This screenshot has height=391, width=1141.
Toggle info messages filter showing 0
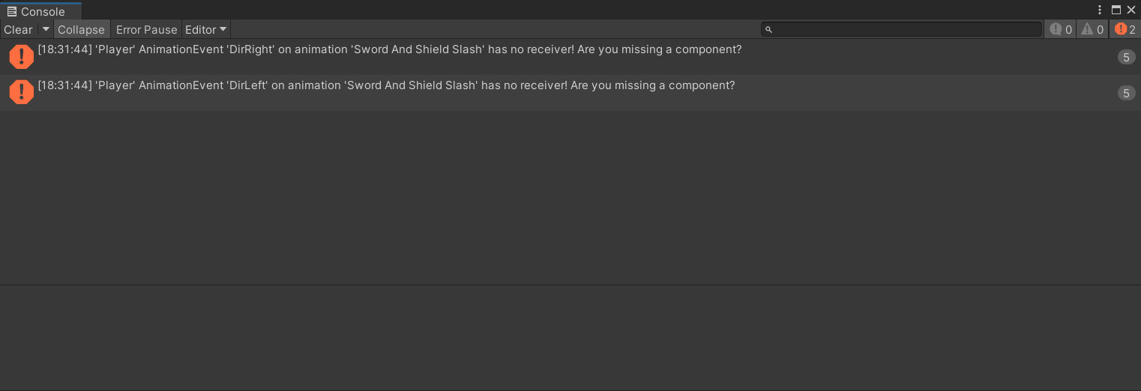pos(1061,30)
